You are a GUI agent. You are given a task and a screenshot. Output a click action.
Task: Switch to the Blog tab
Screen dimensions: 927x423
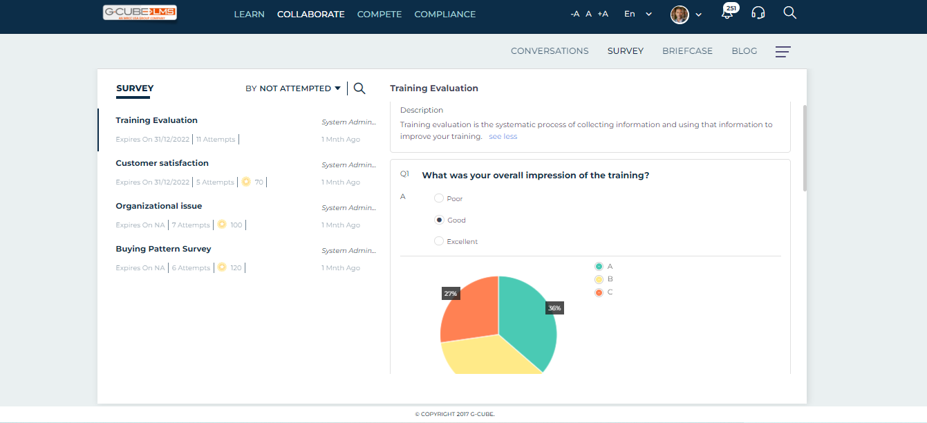744,51
